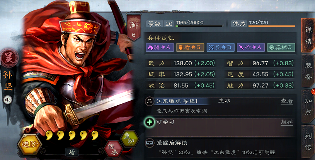
Task: Switch to the 装备 equipment tab
Action: [308, 71]
